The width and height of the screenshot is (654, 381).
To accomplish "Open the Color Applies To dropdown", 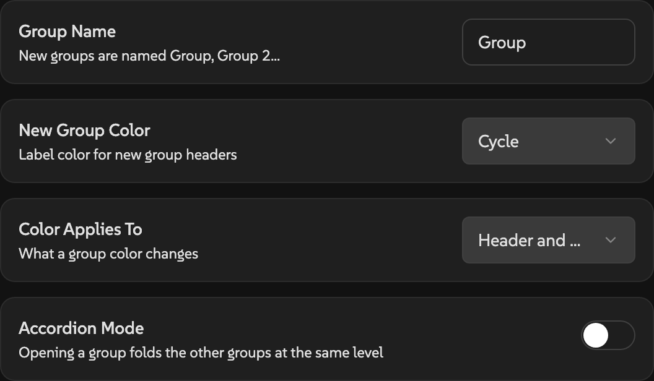I will pos(549,240).
